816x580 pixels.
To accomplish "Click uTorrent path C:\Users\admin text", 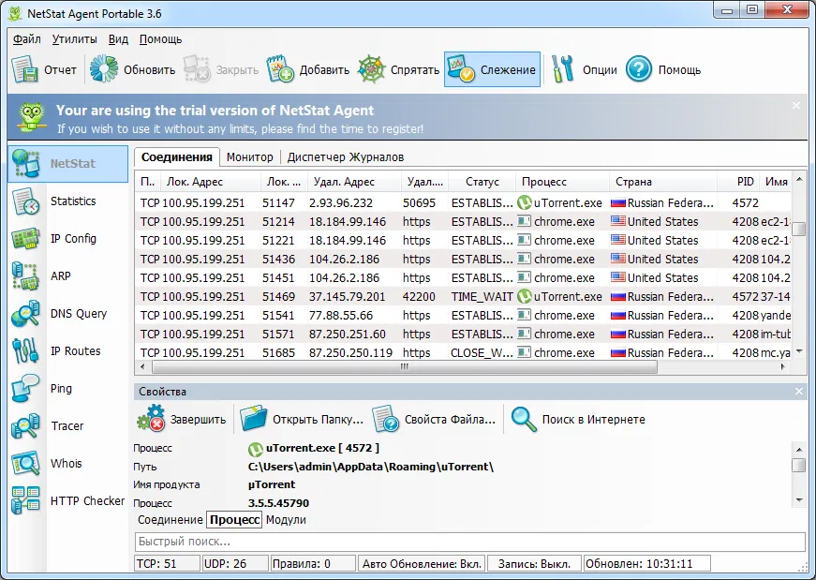I will (x=371, y=467).
